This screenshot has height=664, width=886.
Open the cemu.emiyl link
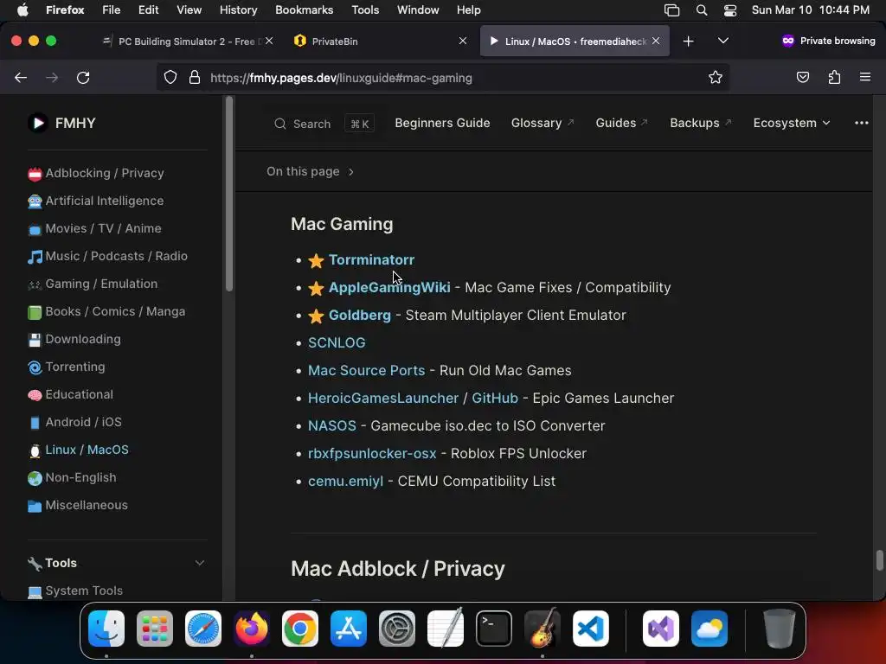tap(345, 481)
